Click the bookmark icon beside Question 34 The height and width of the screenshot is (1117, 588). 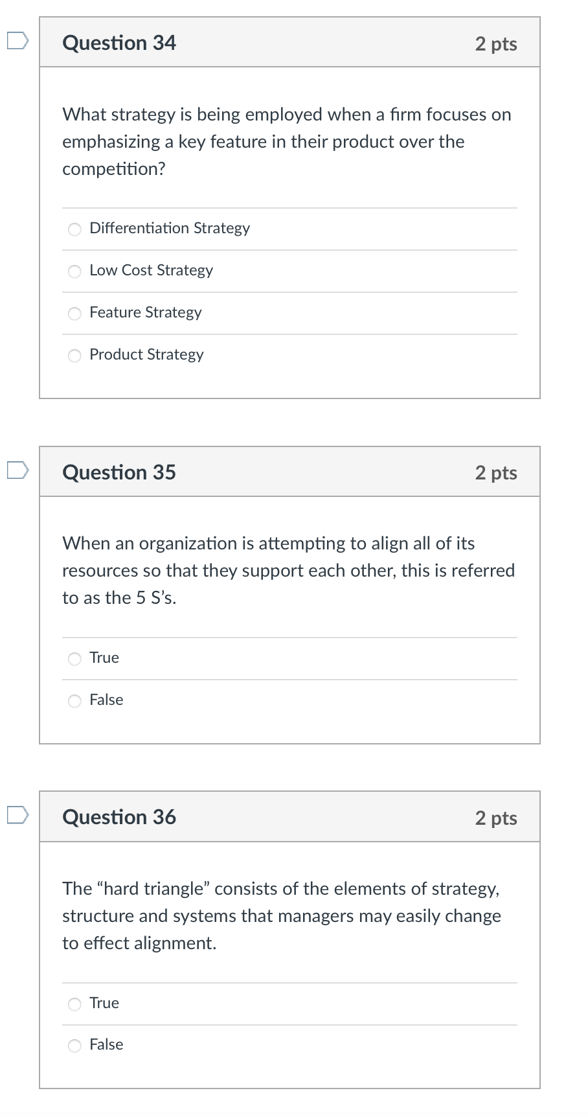coord(17,40)
